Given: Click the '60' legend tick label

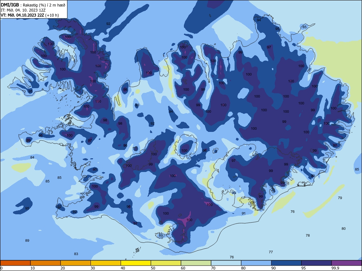Looking at the screenshot, I should coord(183,268).
